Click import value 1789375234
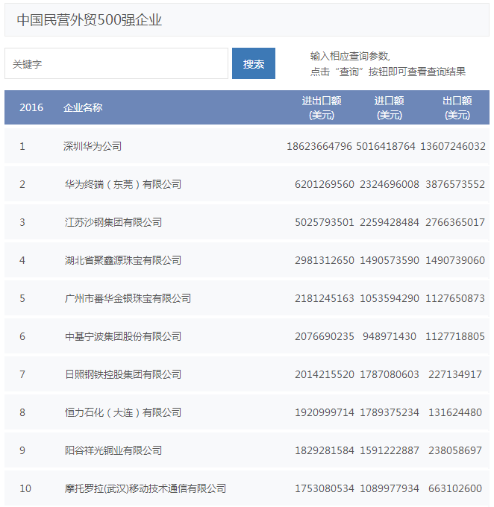This screenshot has width=494, height=507. click(390, 412)
